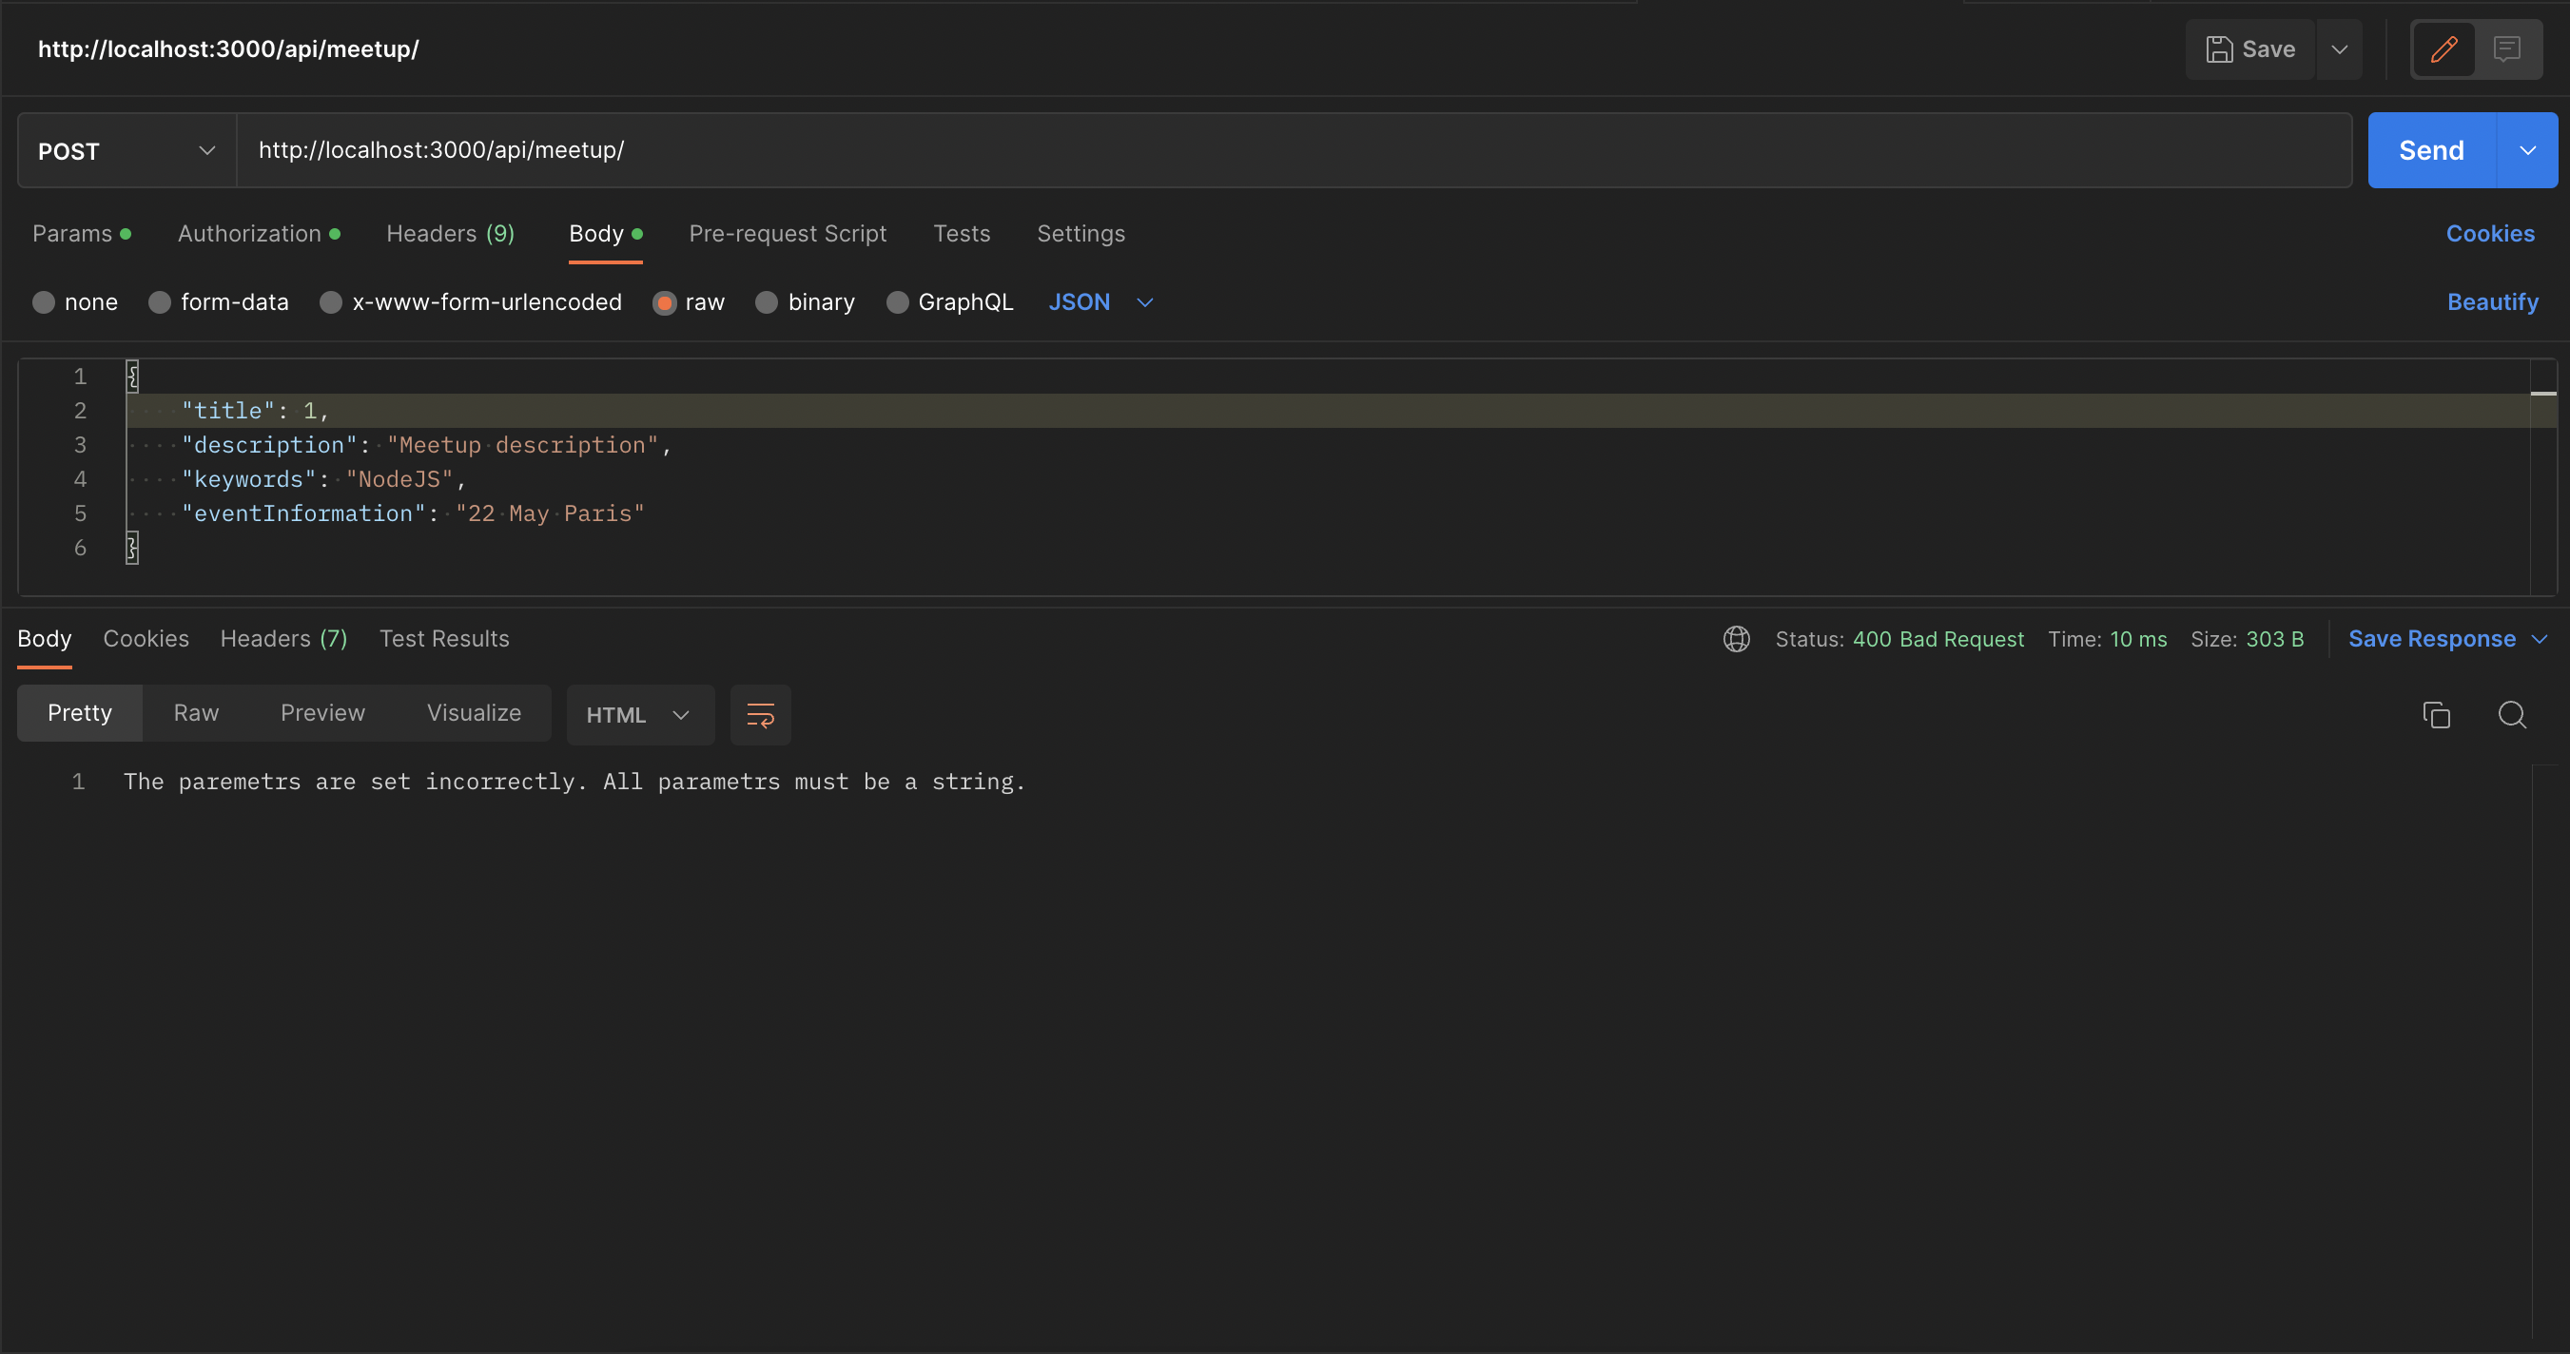Choose the binary body option
Screen dimensions: 2570x1354
point(767,302)
